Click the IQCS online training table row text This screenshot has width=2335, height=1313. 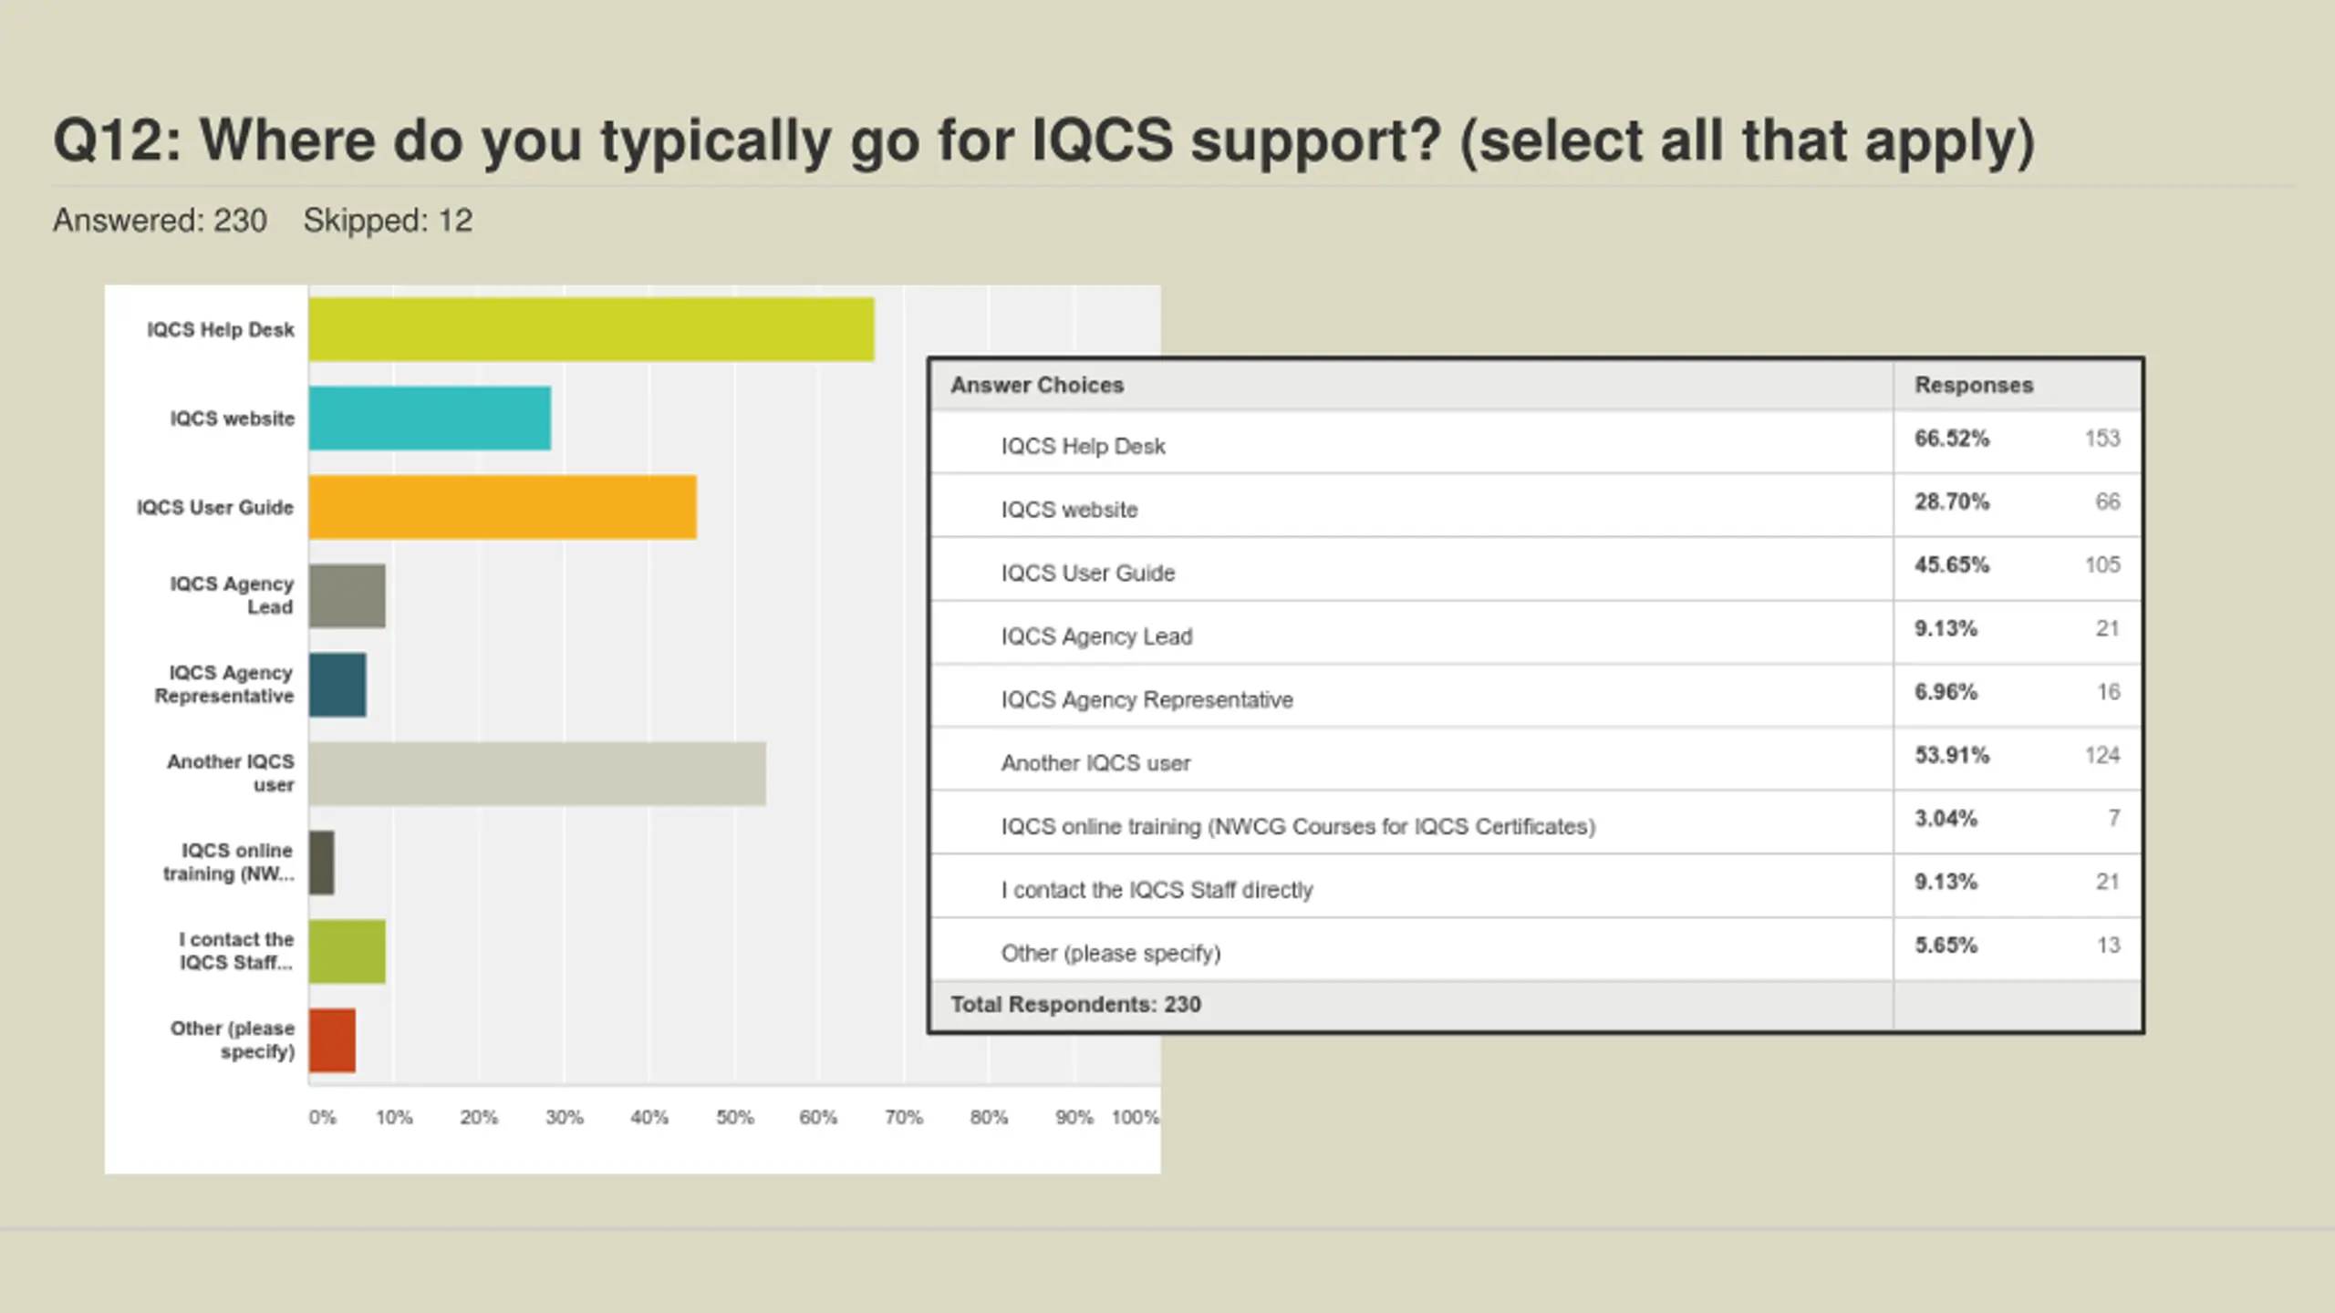[1298, 826]
